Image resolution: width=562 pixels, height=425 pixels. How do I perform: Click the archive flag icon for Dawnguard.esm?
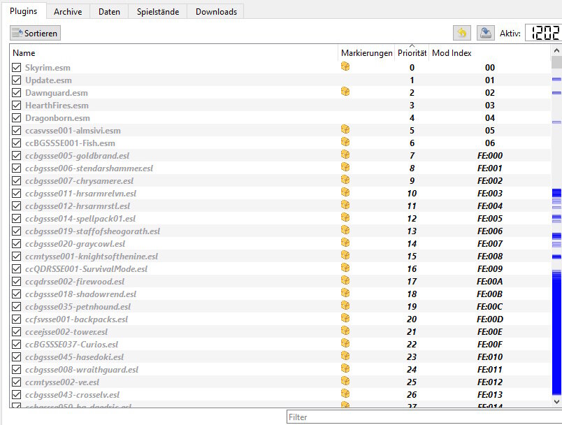[x=345, y=92]
